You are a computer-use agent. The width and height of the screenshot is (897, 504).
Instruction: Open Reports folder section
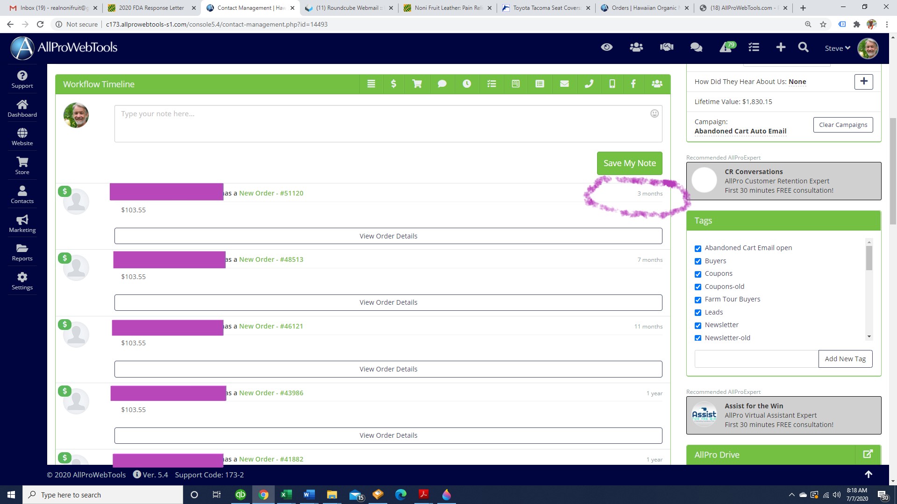coord(22,252)
